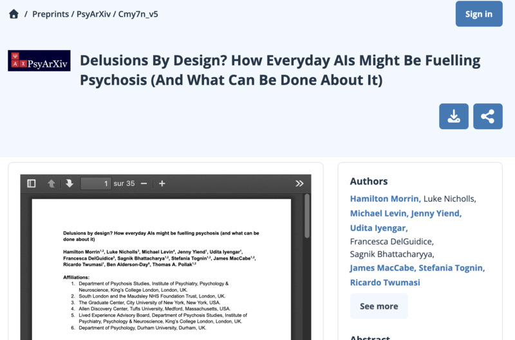Open author Udita Iyengar's profile
Viewport: 515px width, 340px height.
379,228
